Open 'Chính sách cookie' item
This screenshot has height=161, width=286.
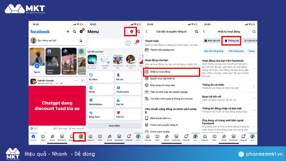coord(172,132)
